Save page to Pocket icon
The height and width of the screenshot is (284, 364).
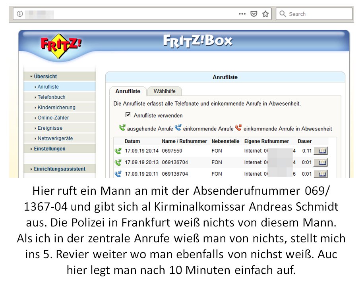click(254, 14)
